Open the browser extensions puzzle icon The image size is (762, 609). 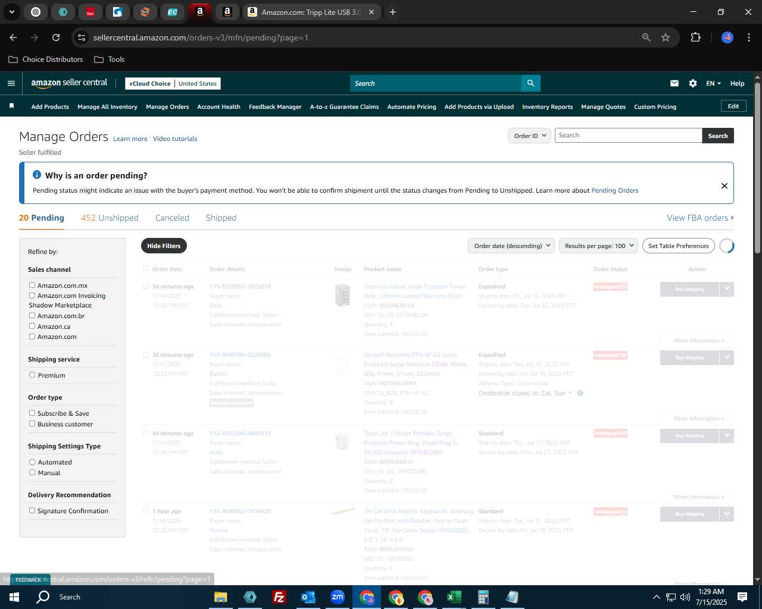pos(695,37)
